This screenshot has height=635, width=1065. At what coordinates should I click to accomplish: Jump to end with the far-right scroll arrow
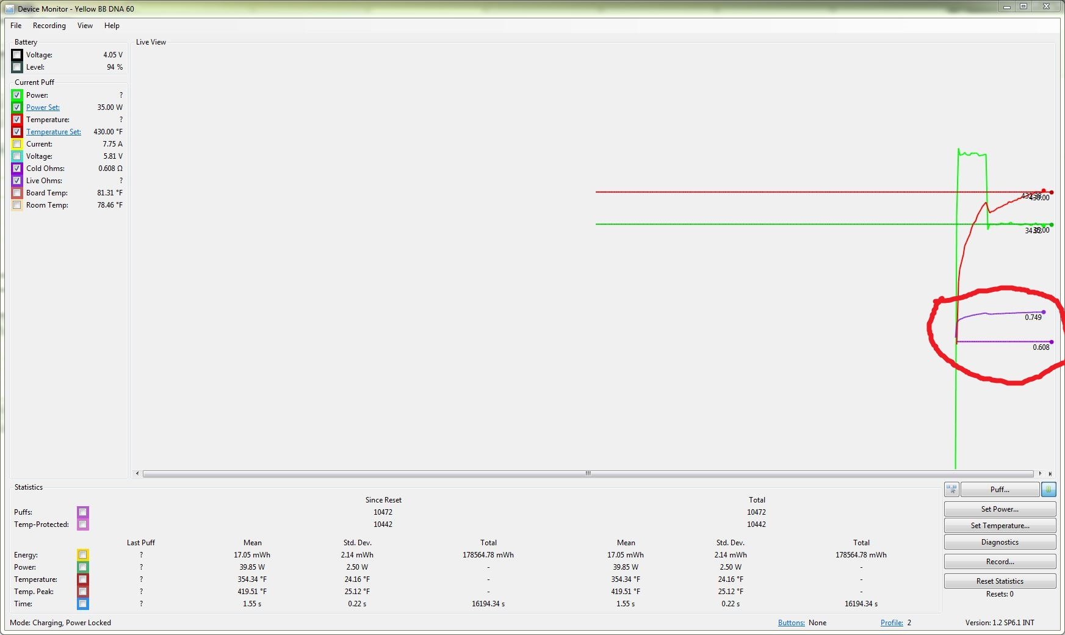click(1050, 473)
